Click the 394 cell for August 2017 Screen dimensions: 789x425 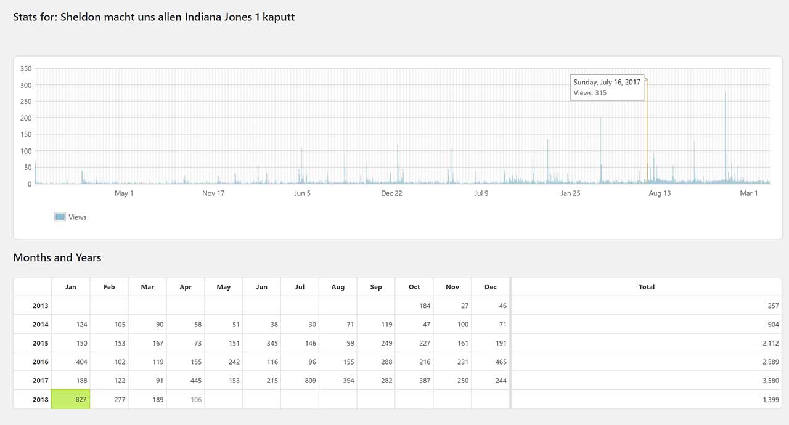(338, 381)
